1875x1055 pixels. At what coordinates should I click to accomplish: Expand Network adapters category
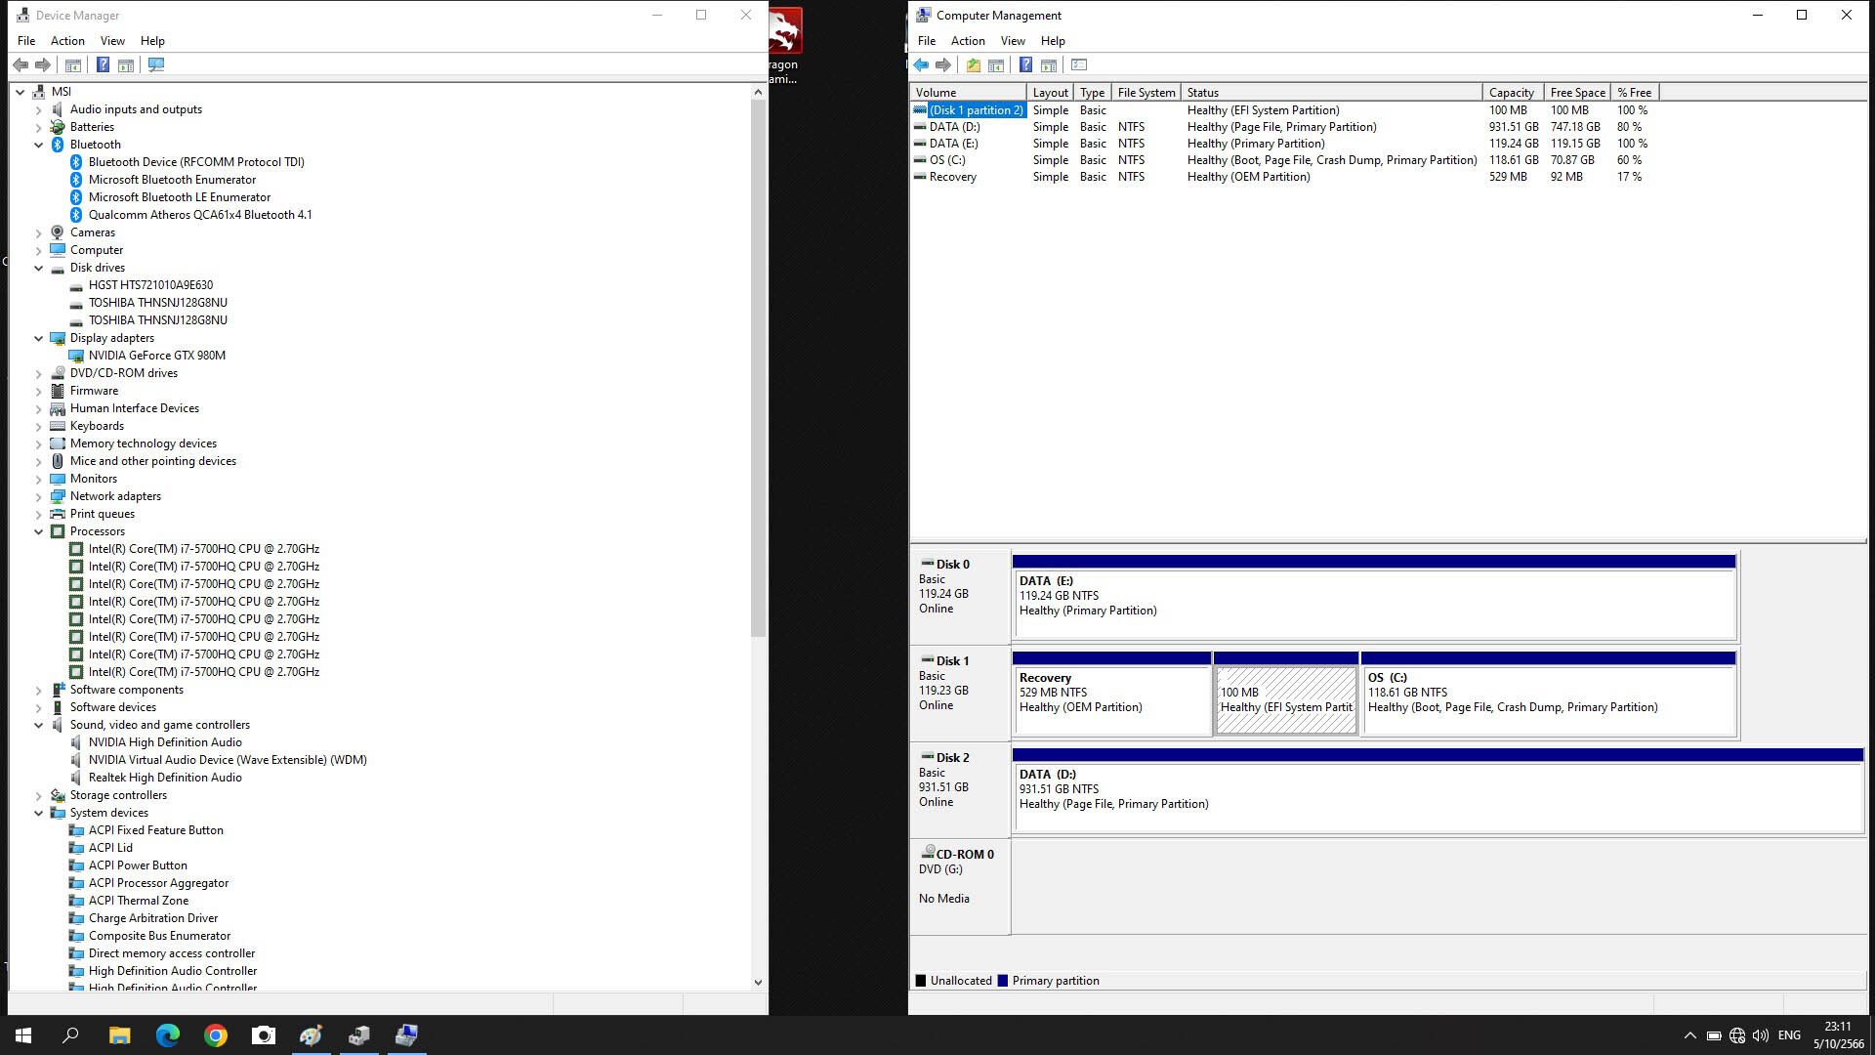click(x=39, y=496)
